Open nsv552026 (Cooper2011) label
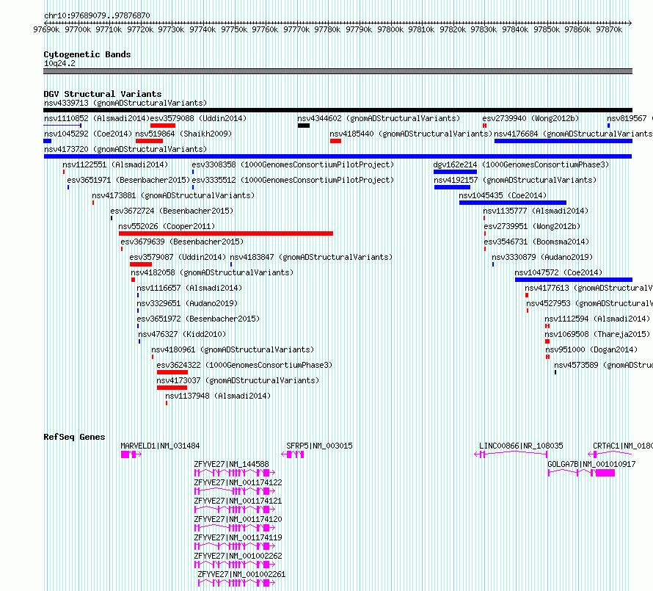The width and height of the screenshot is (653, 591). (167, 226)
